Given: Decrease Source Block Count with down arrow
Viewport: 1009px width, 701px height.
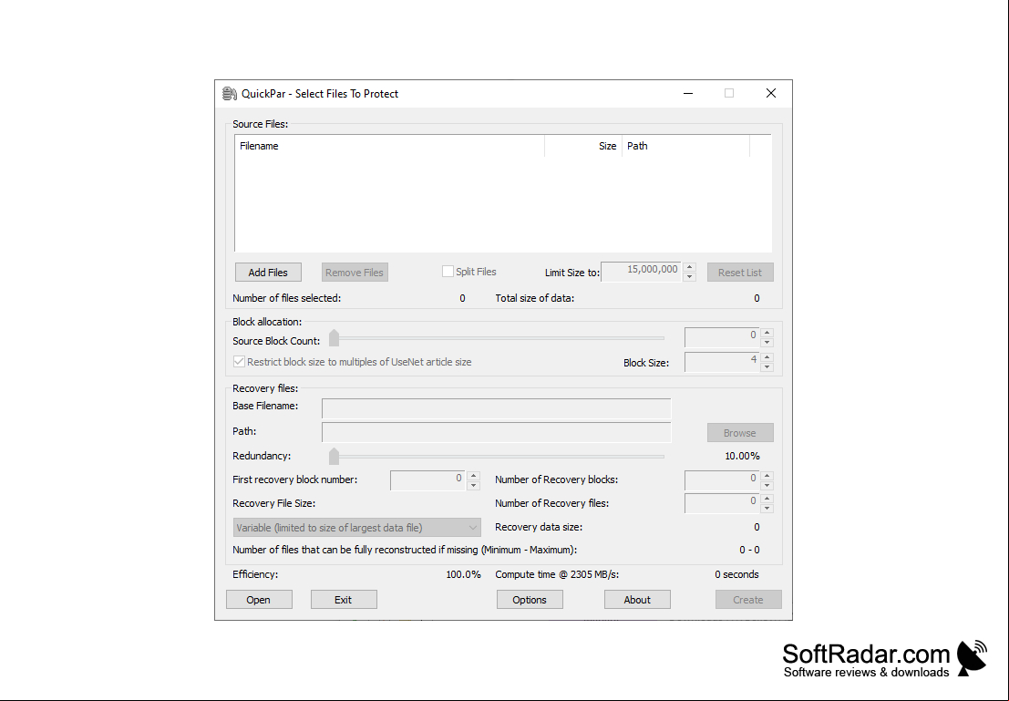Looking at the screenshot, I should pyautogui.click(x=767, y=342).
